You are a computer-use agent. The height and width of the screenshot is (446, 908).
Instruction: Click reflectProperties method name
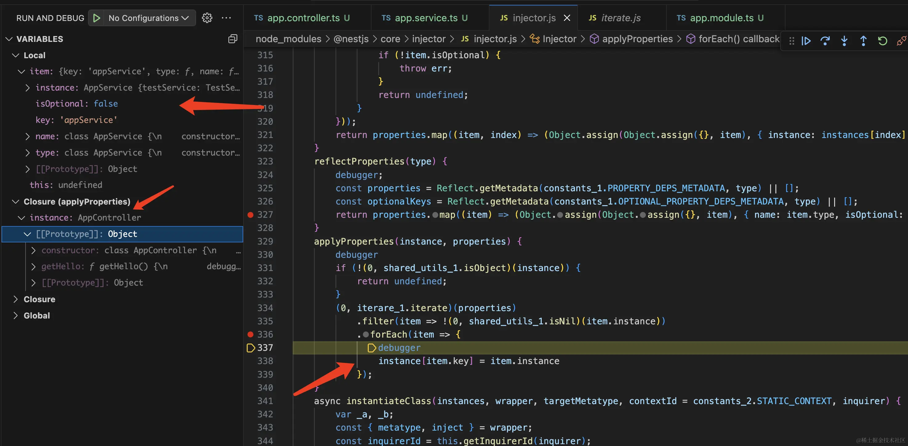pos(360,161)
